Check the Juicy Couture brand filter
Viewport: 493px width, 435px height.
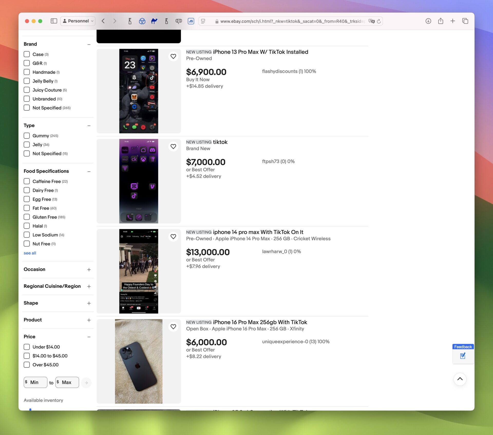pyautogui.click(x=27, y=90)
